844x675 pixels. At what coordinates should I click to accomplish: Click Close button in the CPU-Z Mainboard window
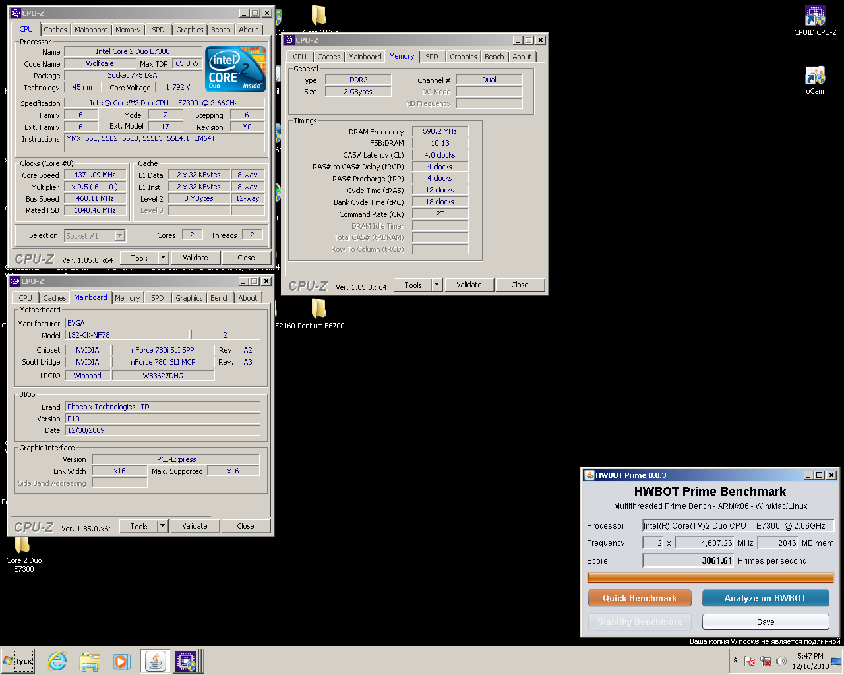coord(245,526)
